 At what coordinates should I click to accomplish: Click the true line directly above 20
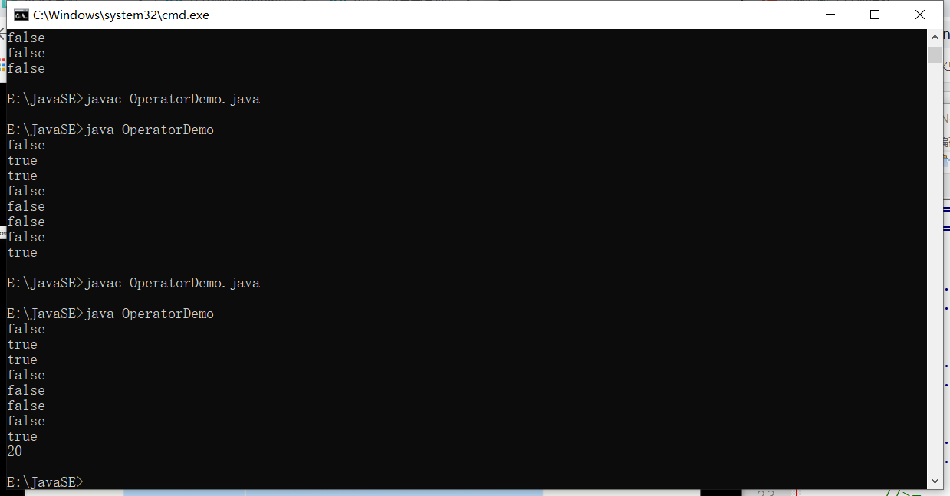click(22, 436)
